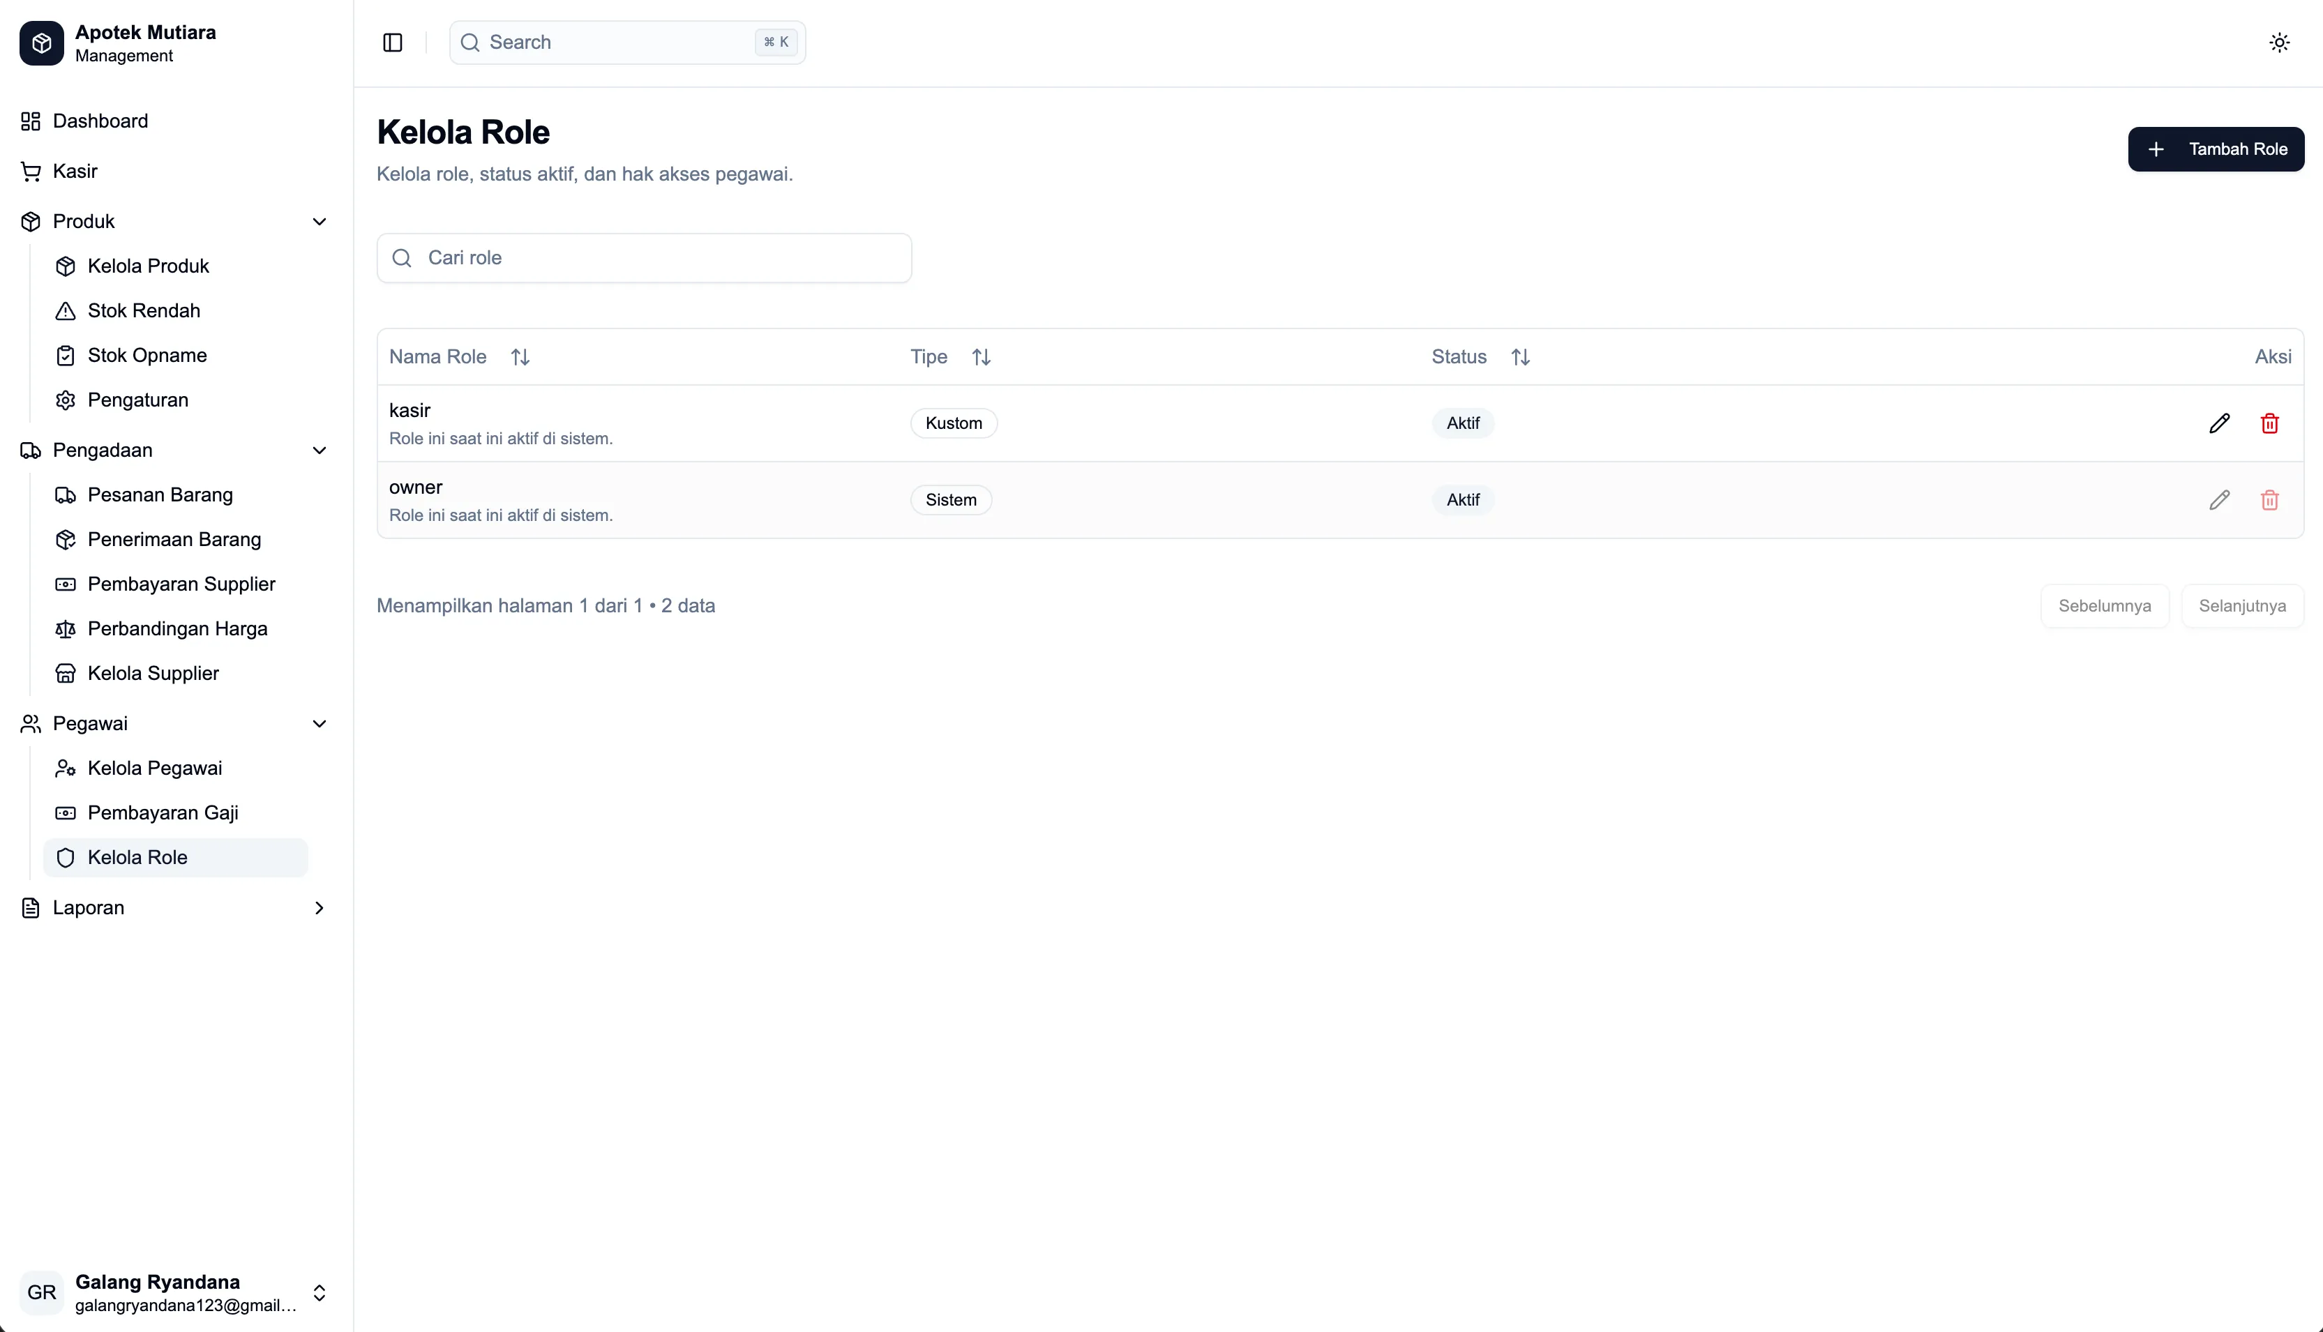Click the Aktif badge in kasir row

pyautogui.click(x=1462, y=423)
